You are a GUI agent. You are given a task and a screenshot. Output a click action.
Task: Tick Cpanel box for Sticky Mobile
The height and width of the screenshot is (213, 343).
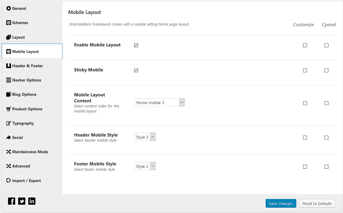point(326,71)
